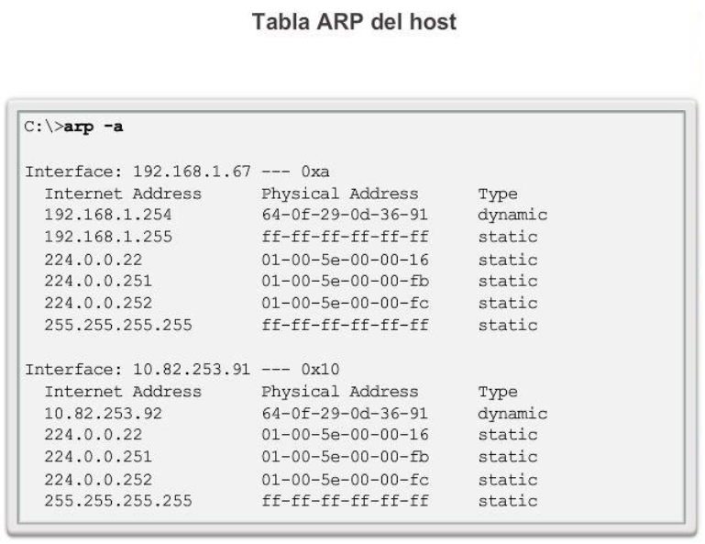This screenshot has width=705, height=544.
Task: Click the Interface 10.82.253.91 header line
Action: pyautogui.click(x=182, y=370)
